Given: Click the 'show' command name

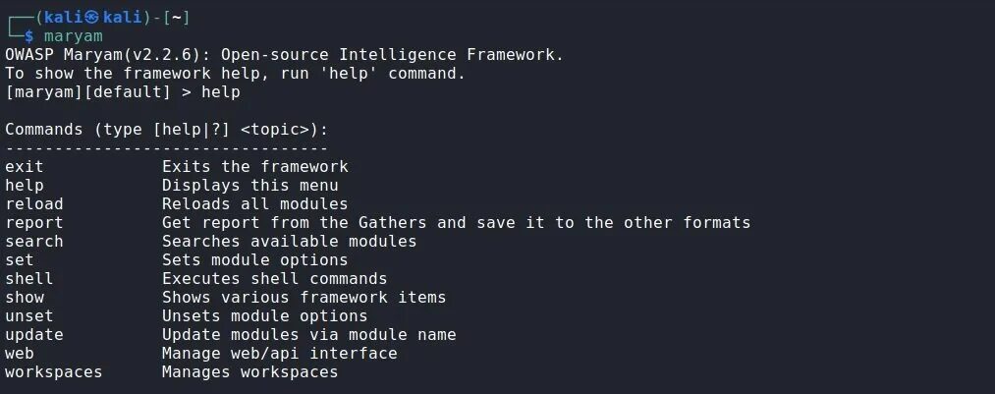Looking at the screenshot, I should pos(25,298).
